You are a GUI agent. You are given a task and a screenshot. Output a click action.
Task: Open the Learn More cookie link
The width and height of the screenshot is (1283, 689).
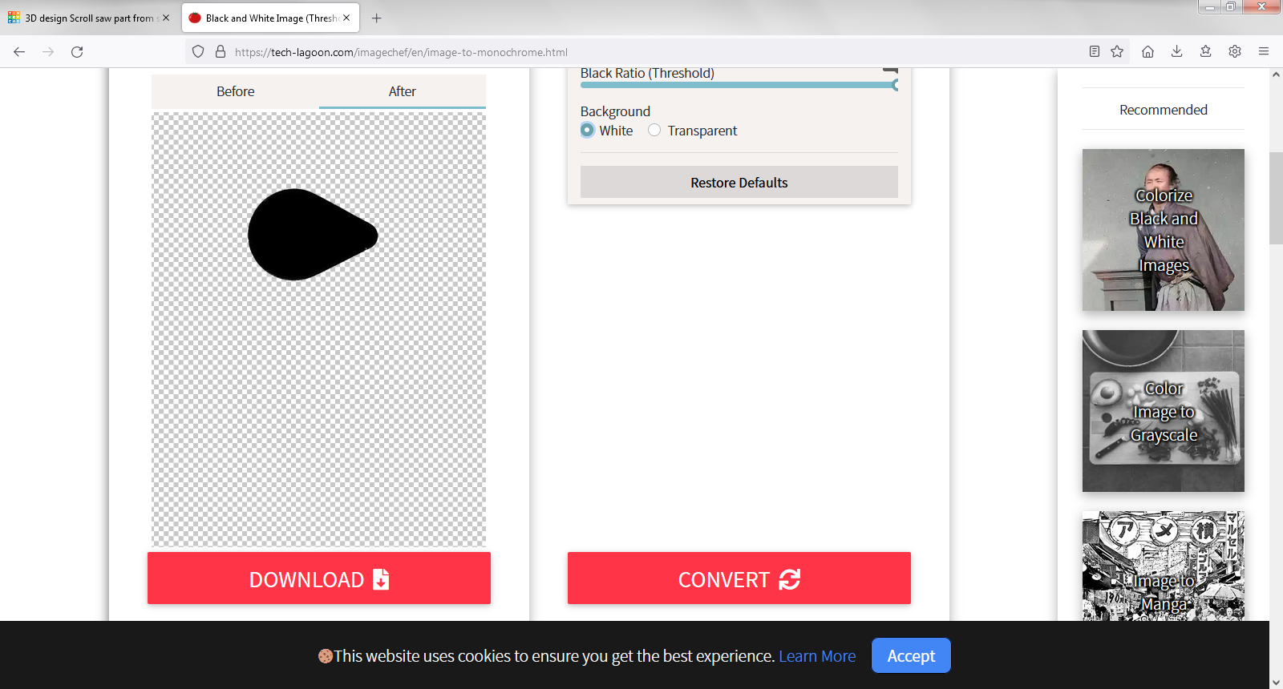tap(817, 656)
